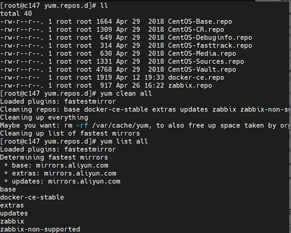The image size is (291, 233).
Task: Click the zabbix.repo filename
Action: pyautogui.click(x=190, y=86)
